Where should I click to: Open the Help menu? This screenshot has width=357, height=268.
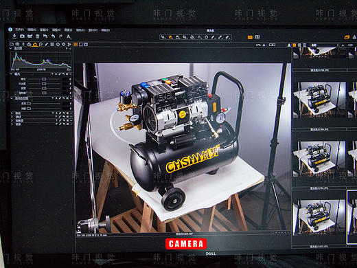coord(105,30)
